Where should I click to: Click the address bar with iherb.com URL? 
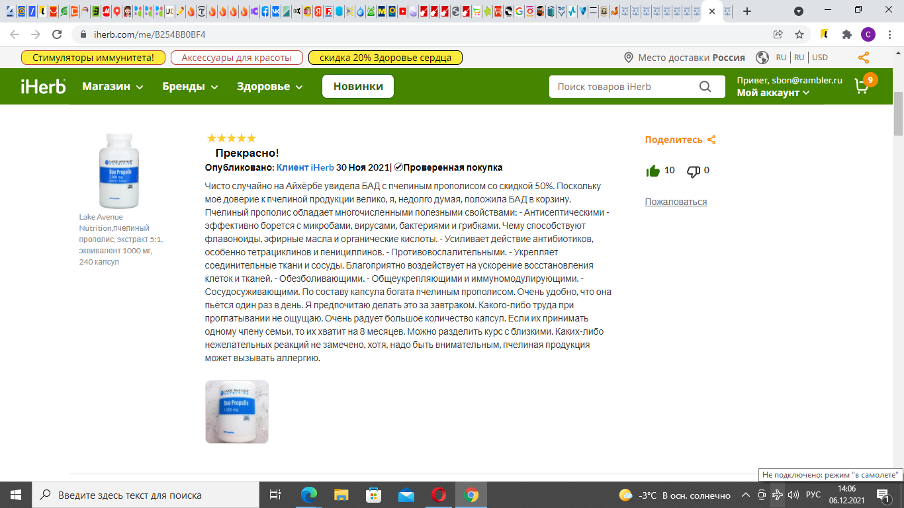point(424,34)
